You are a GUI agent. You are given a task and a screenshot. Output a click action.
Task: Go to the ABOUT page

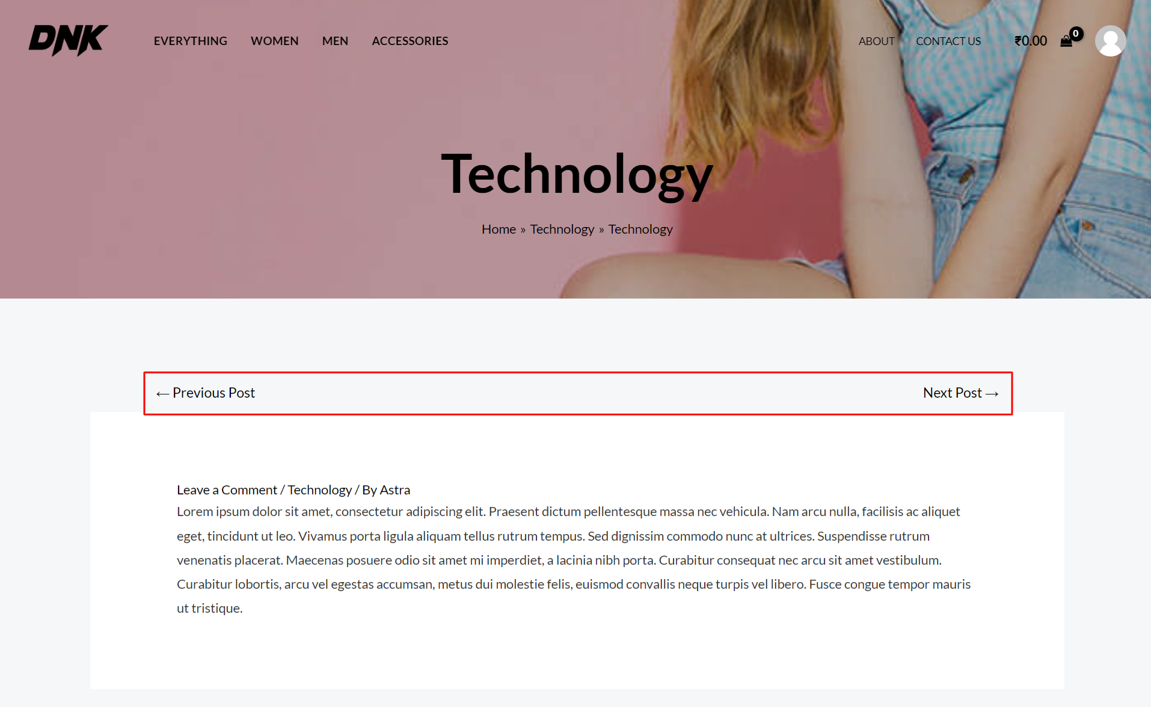[x=876, y=40]
